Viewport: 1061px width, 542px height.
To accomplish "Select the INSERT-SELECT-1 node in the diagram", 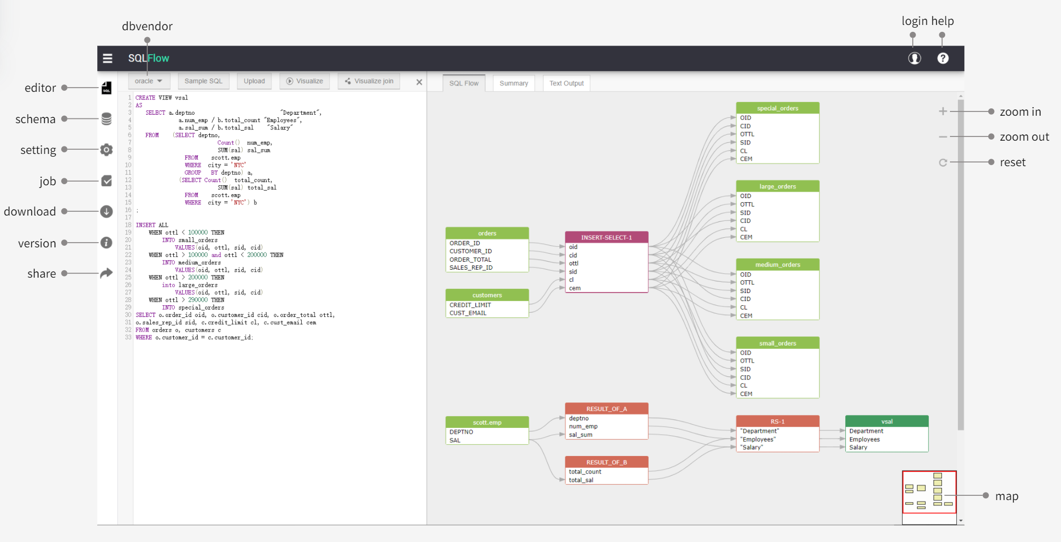I will pyautogui.click(x=606, y=237).
